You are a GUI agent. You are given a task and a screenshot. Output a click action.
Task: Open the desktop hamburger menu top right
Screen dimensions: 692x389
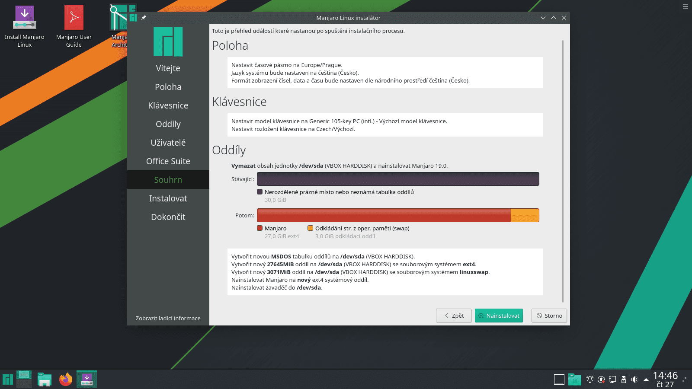pos(685,6)
